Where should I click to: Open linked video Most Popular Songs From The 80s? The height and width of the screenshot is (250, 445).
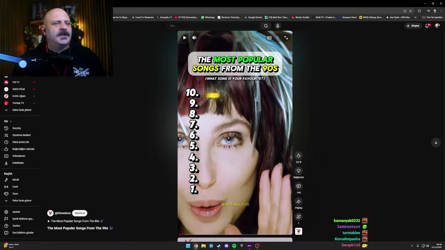coord(75,221)
